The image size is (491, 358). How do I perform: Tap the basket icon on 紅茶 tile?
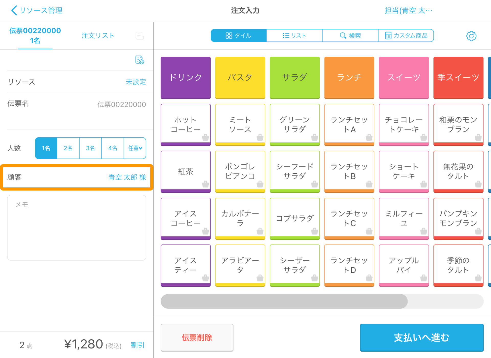205,184
